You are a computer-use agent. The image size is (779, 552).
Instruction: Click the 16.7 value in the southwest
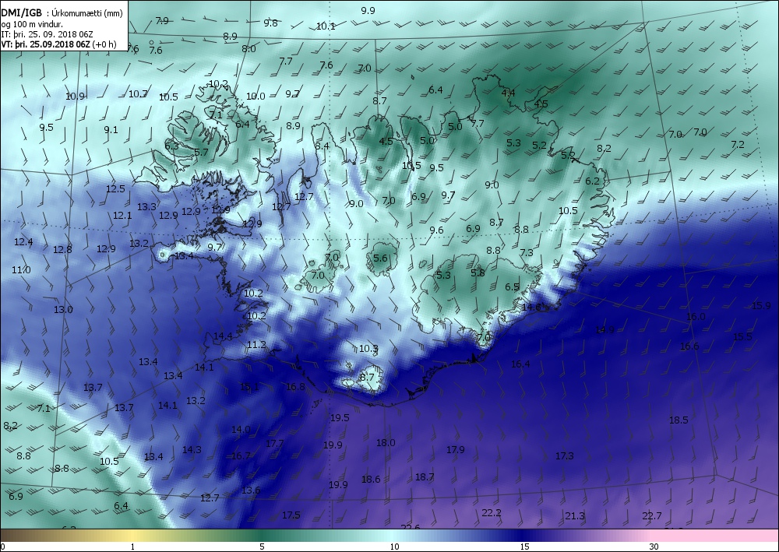point(241,455)
